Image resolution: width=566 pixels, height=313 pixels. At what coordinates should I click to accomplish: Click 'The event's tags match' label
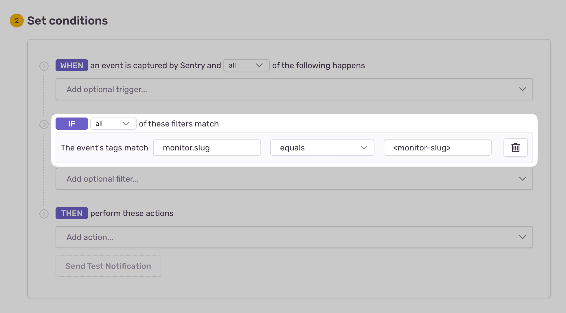coord(104,148)
